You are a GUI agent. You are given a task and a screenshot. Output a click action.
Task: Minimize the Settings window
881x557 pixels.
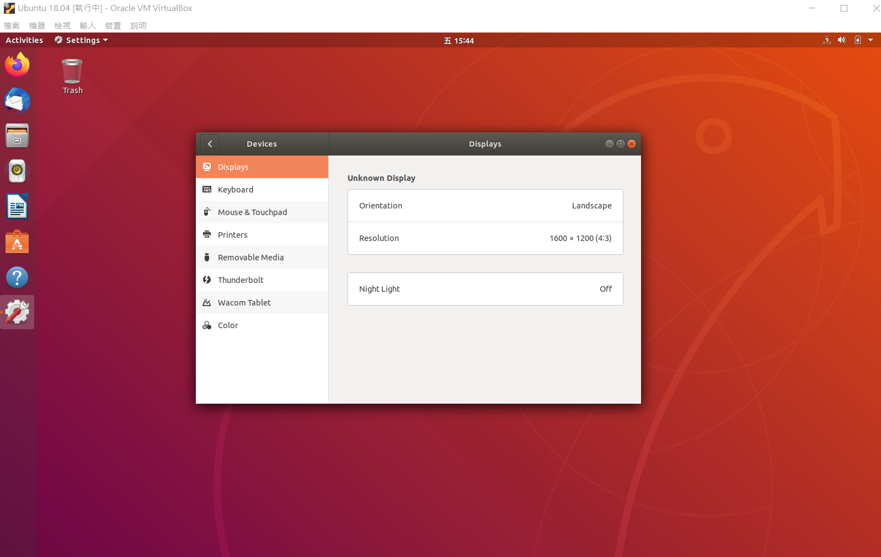point(610,144)
